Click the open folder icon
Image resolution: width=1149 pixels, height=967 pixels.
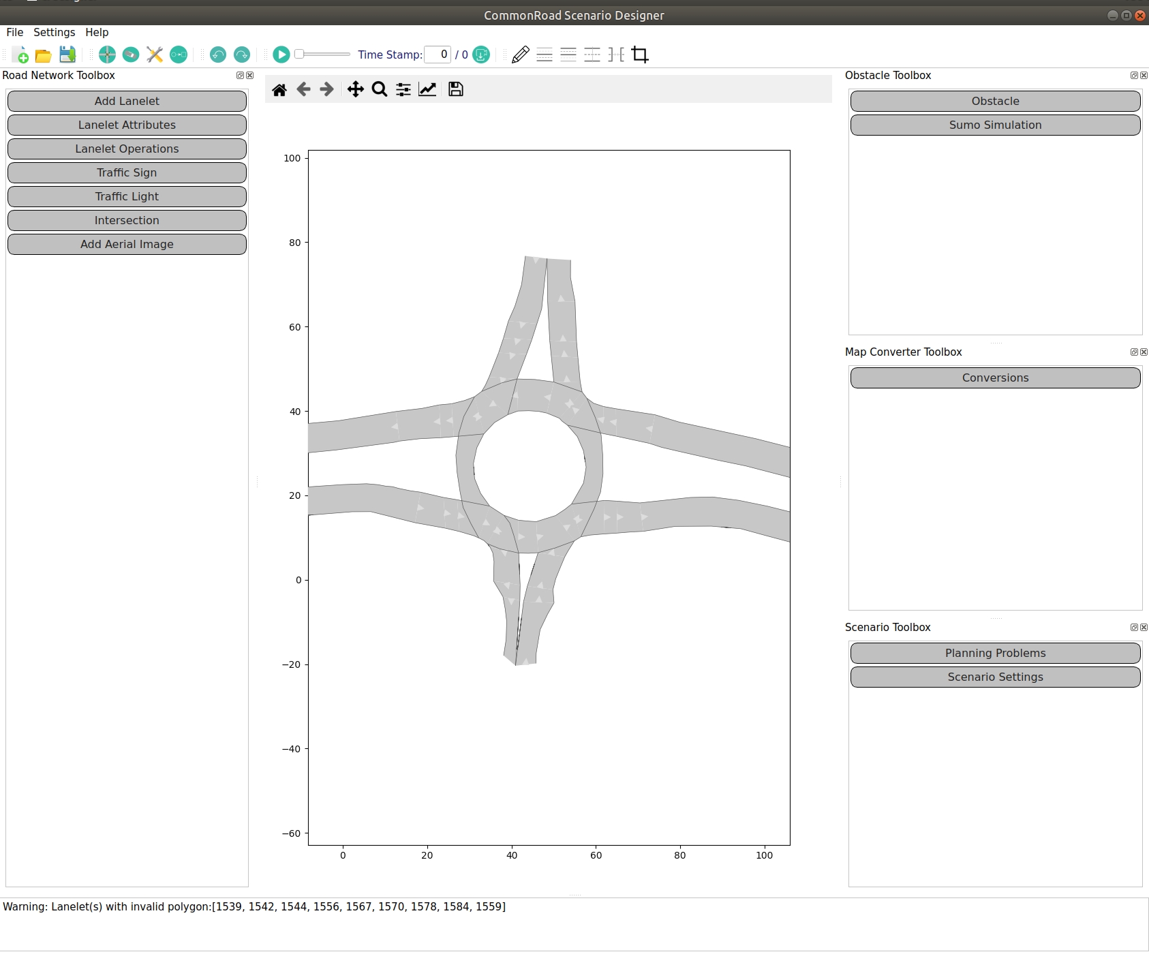tap(44, 55)
